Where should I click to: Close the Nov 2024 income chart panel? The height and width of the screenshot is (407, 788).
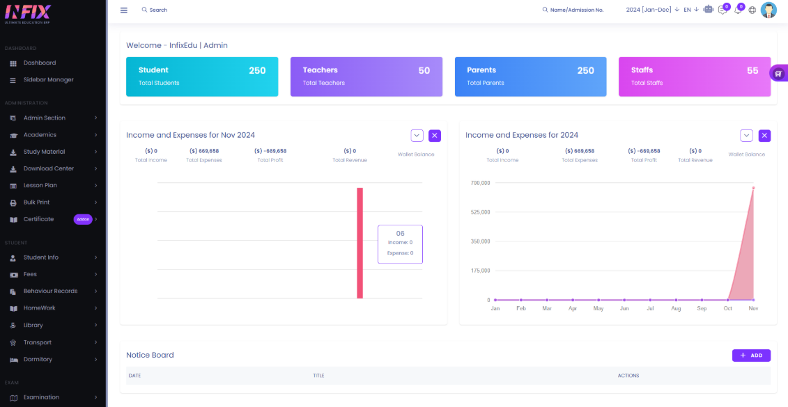pyautogui.click(x=435, y=136)
